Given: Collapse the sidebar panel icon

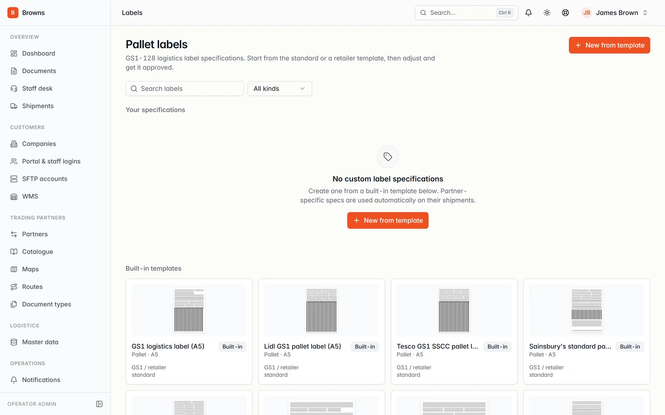Looking at the screenshot, I should pyautogui.click(x=99, y=404).
